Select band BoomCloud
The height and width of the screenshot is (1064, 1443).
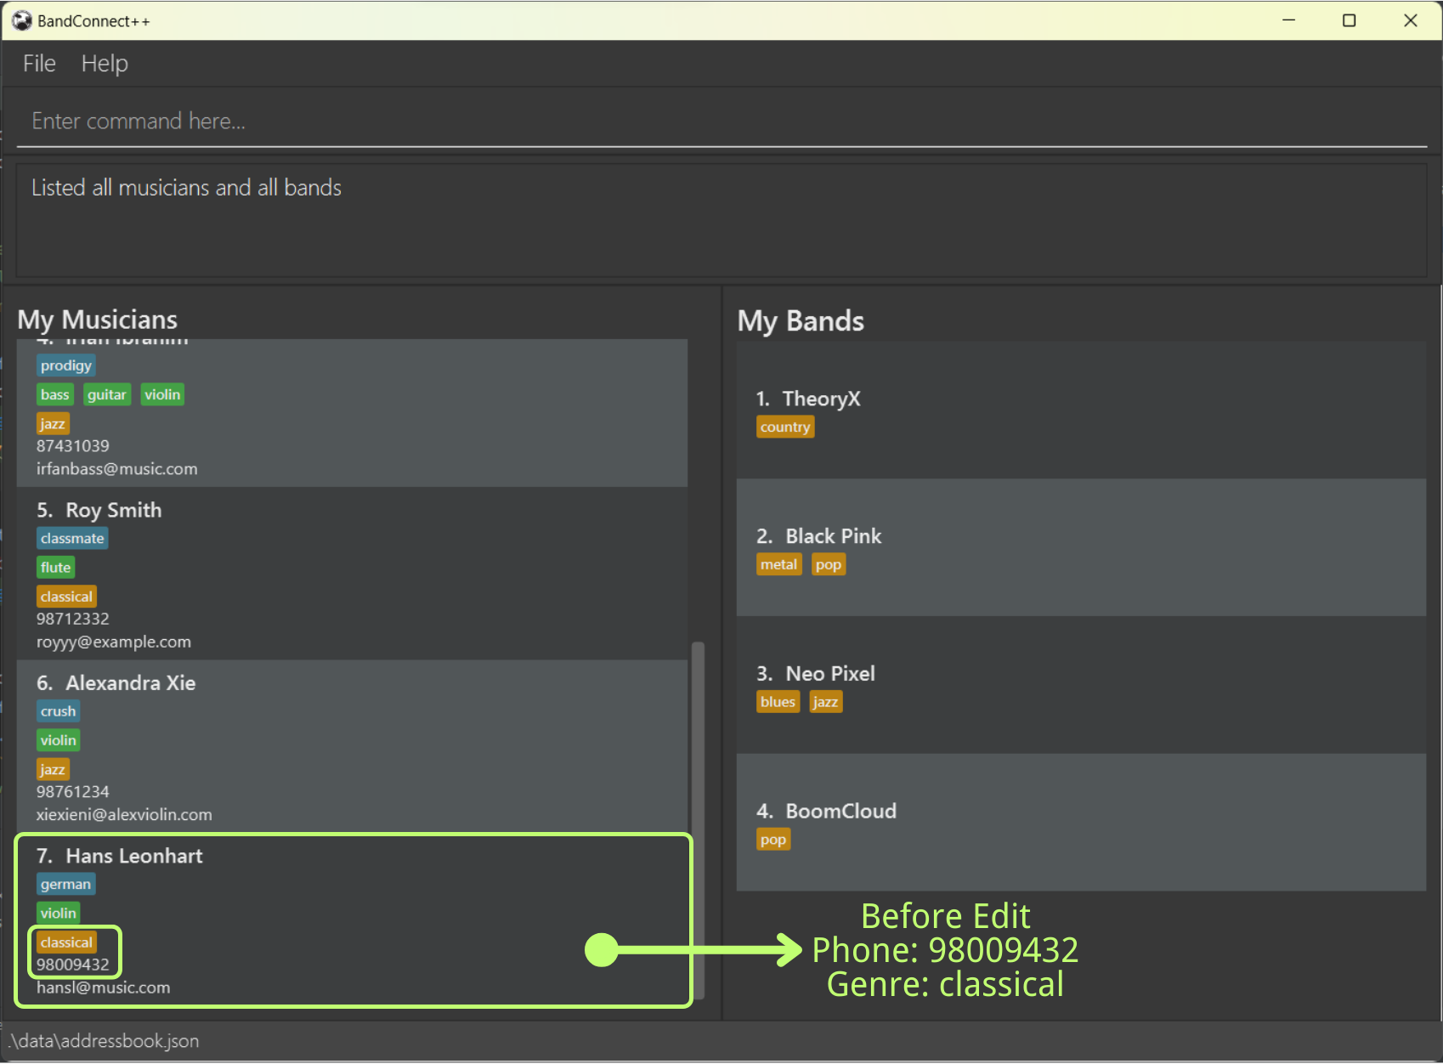point(1081,823)
